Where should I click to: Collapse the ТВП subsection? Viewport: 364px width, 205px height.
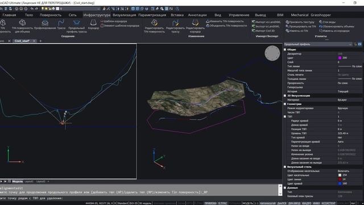pos(285,117)
